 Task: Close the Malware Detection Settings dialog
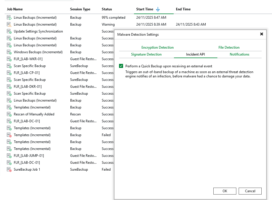point(261,34)
